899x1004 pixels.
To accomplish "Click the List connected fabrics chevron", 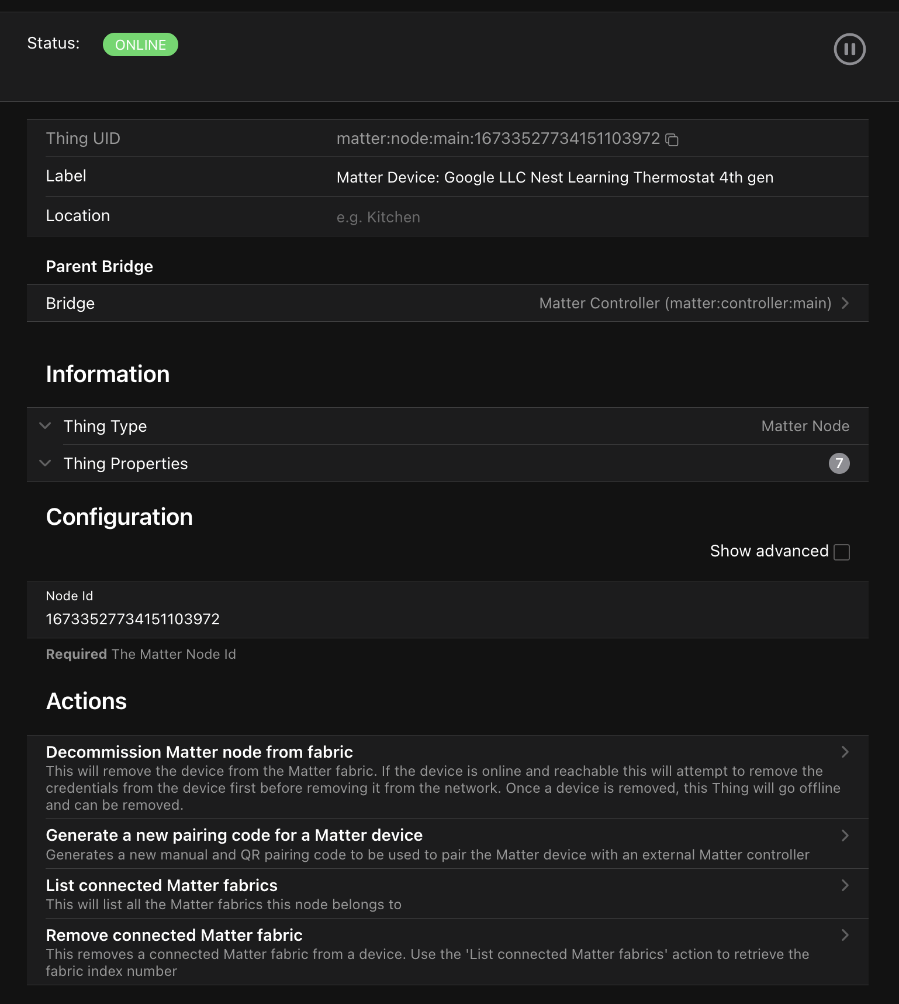I will pyautogui.click(x=845, y=885).
